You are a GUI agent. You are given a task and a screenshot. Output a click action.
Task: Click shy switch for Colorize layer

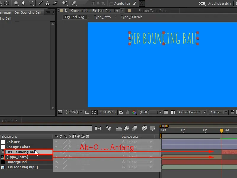coord(56,142)
